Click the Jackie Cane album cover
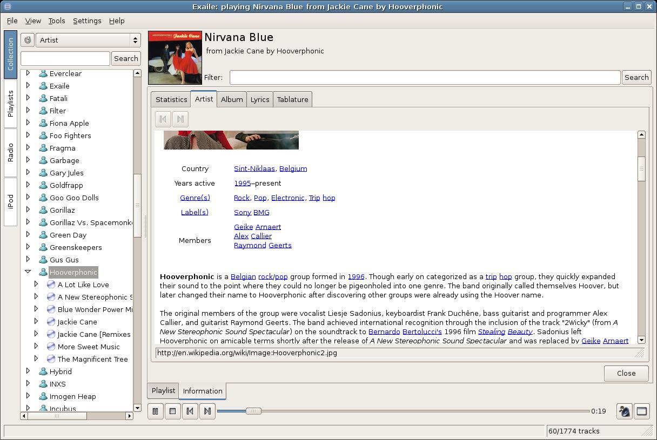The image size is (657, 440). pos(175,58)
